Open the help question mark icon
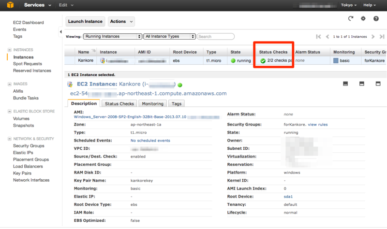The height and width of the screenshot is (229, 387). pyautogui.click(x=376, y=18)
